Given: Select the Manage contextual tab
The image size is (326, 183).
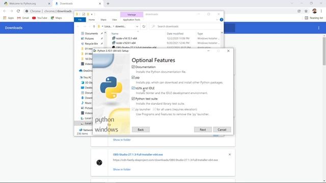Looking at the screenshot, I should point(131,15).
